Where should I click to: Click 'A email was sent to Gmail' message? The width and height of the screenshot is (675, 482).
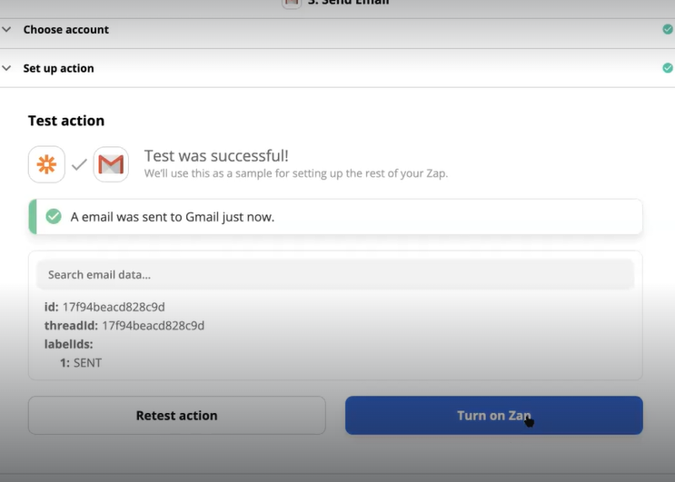tap(173, 217)
